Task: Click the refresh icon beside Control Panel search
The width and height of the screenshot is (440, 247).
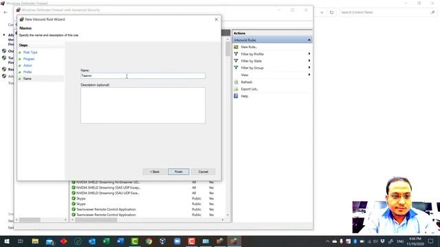Action: (x=331, y=12)
